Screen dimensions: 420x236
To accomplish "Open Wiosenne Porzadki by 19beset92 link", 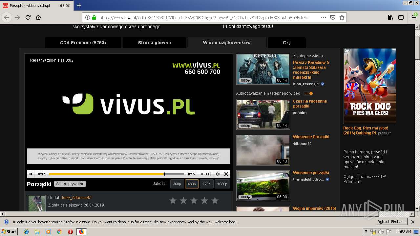I will pos(311,137).
